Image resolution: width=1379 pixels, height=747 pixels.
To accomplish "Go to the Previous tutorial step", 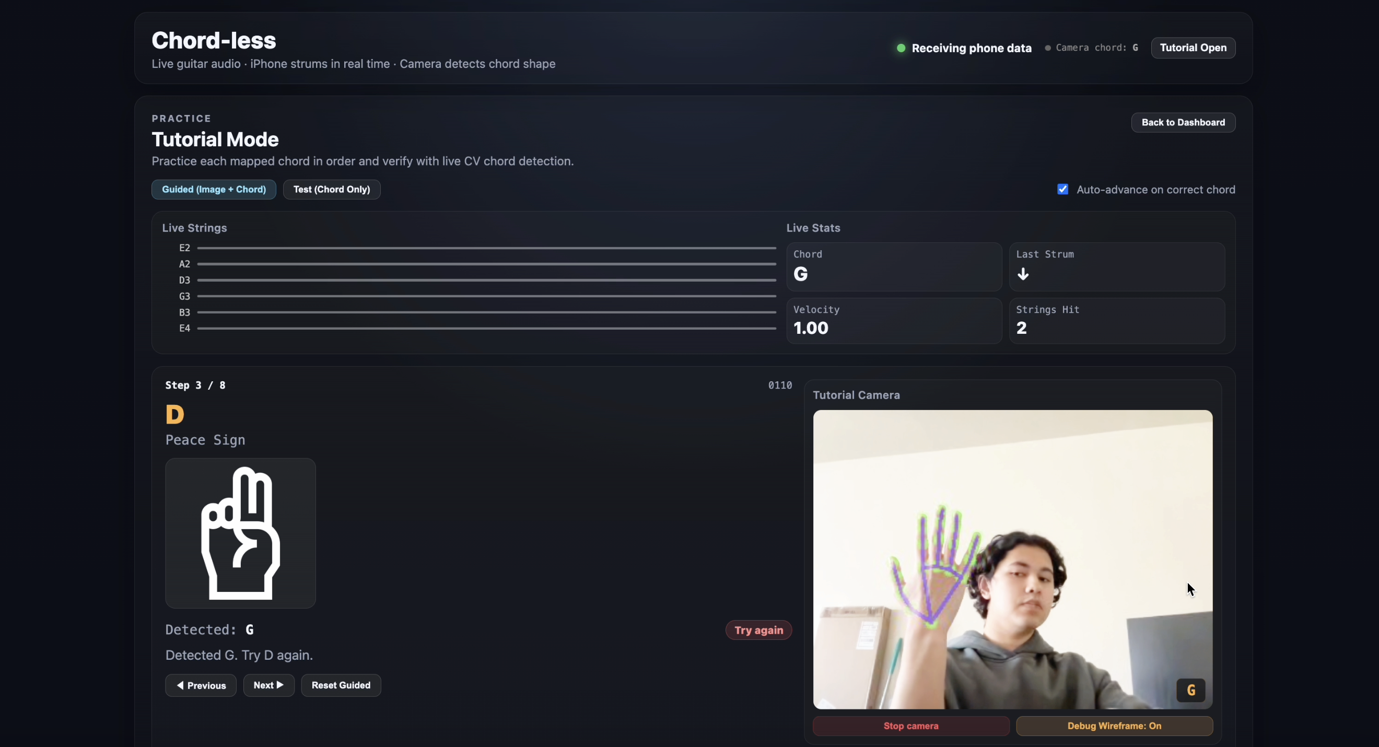I will 201,685.
